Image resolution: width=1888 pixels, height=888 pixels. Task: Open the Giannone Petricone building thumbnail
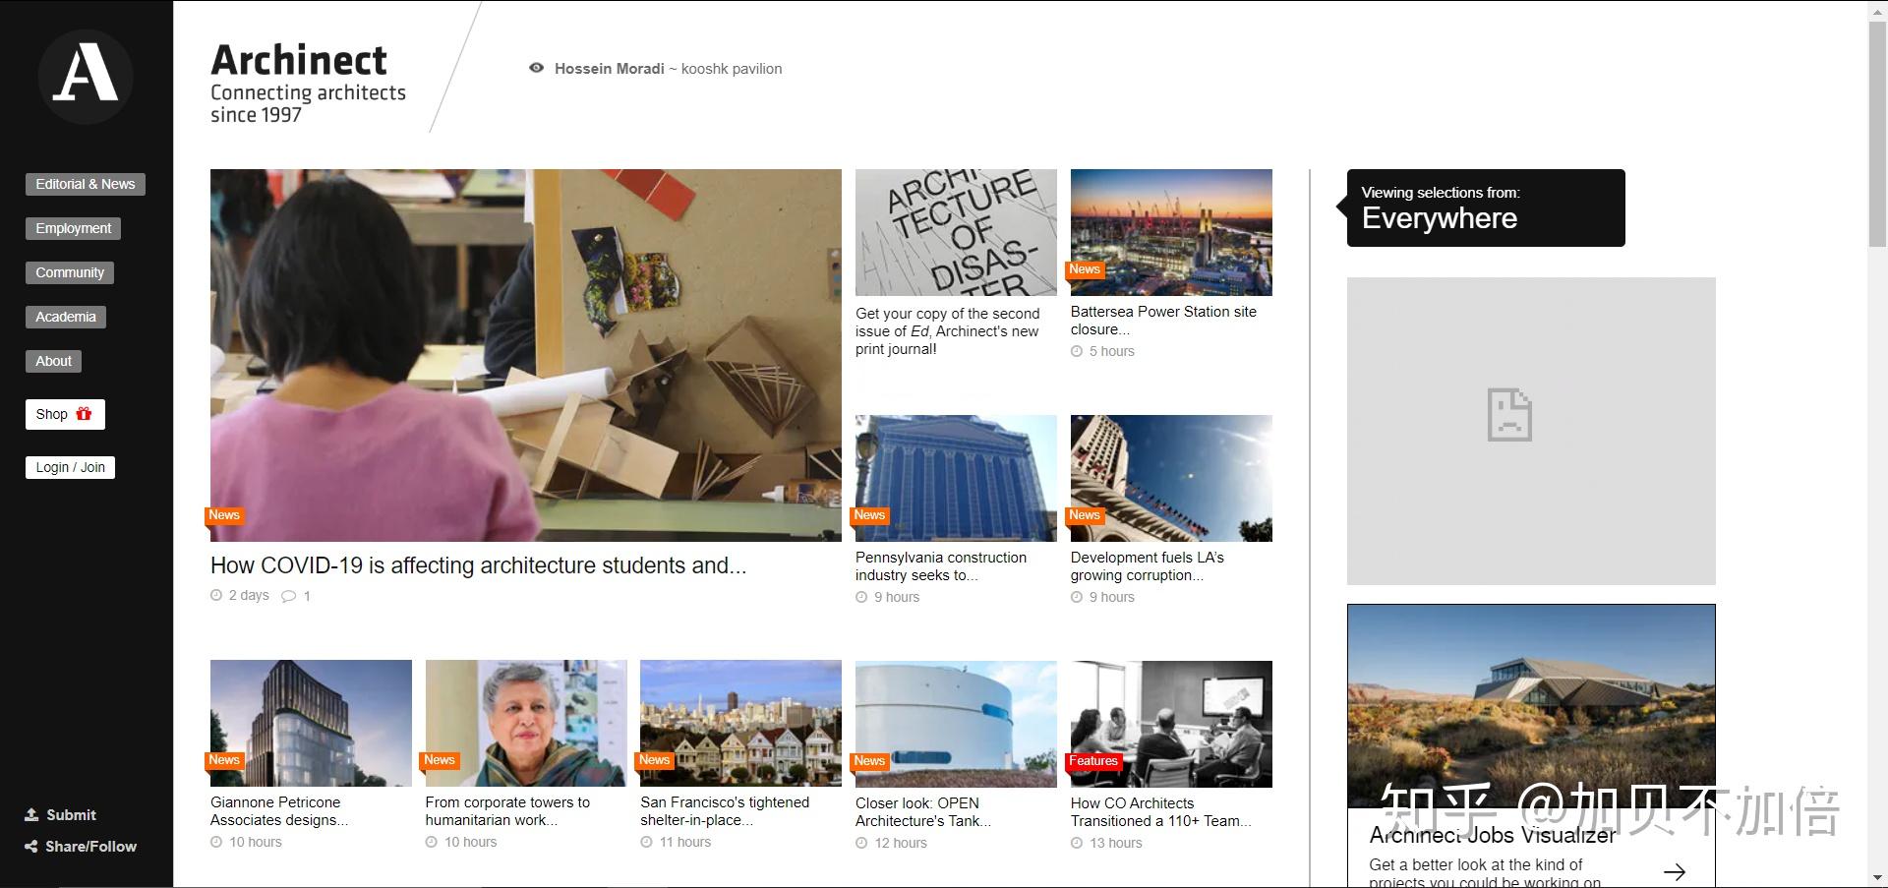pyautogui.click(x=311, y=723)
